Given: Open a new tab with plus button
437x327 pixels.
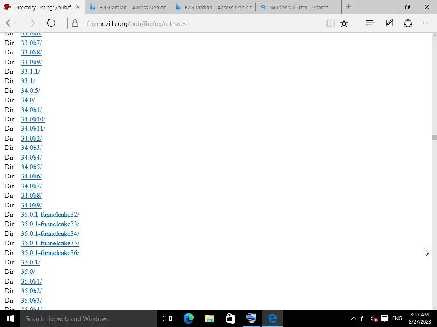Looking at the screenshot, I should 349,7.
